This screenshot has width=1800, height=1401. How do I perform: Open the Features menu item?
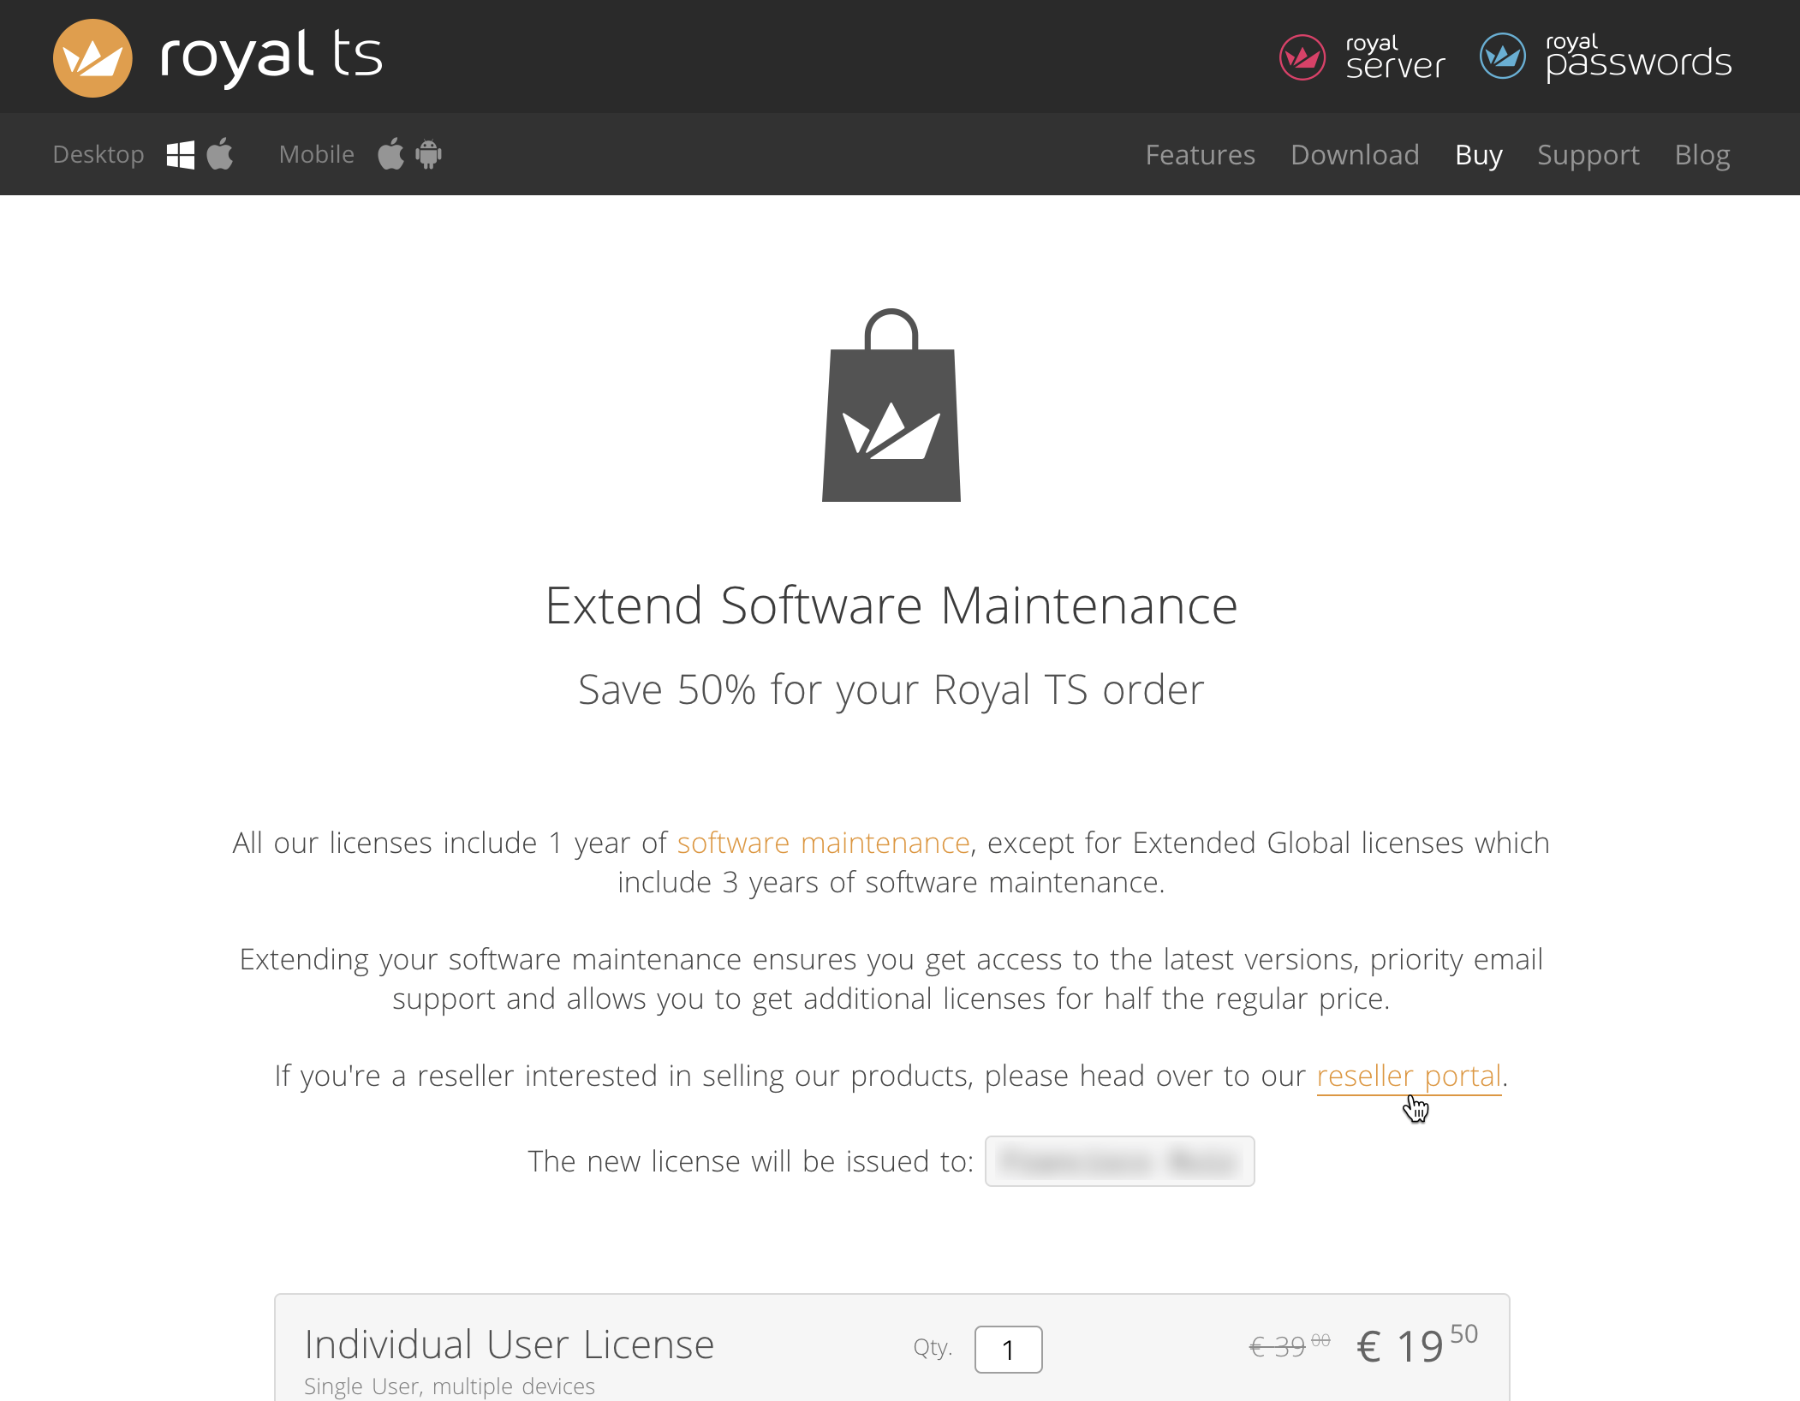[x=1200, y=155]
